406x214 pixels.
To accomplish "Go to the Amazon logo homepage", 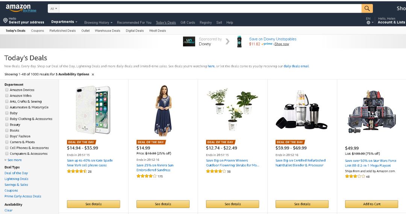I will click(18, 7).
